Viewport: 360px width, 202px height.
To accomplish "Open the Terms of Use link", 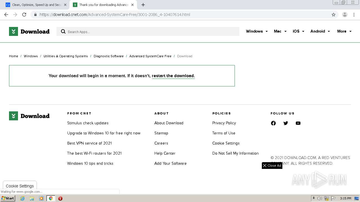I will (224, 133).
